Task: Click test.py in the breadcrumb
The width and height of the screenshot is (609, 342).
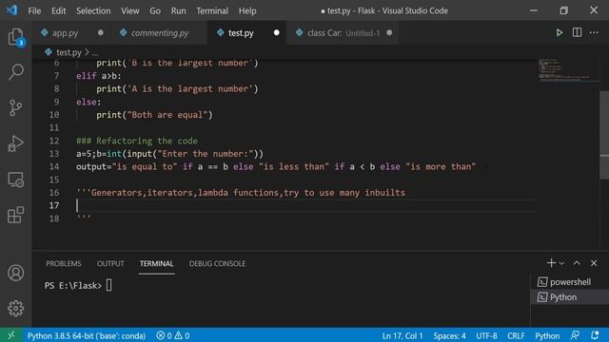Action: tap(69, 52)
